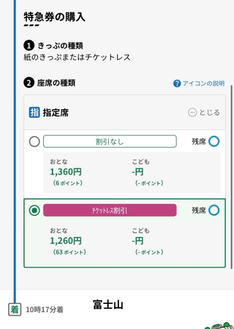Select the 割引なし radio button
Viewport: 234px width, 329px height.
click(x=34, y=142)
